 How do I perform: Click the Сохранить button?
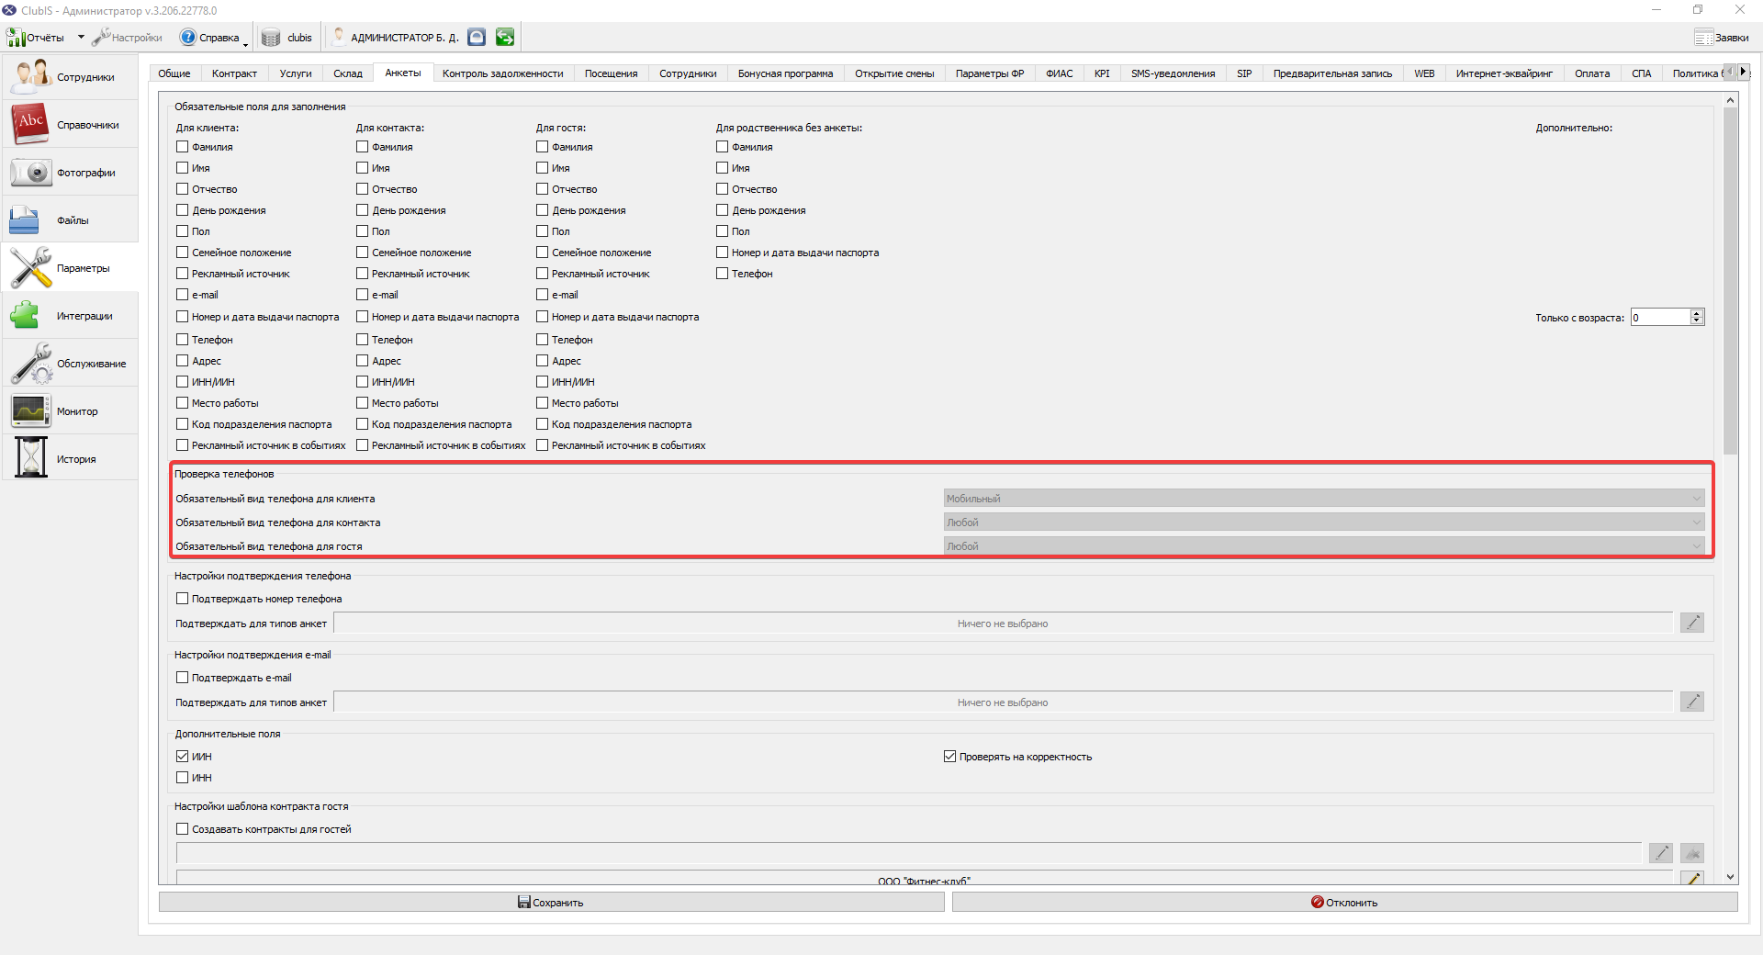click(x=551, y=903)
